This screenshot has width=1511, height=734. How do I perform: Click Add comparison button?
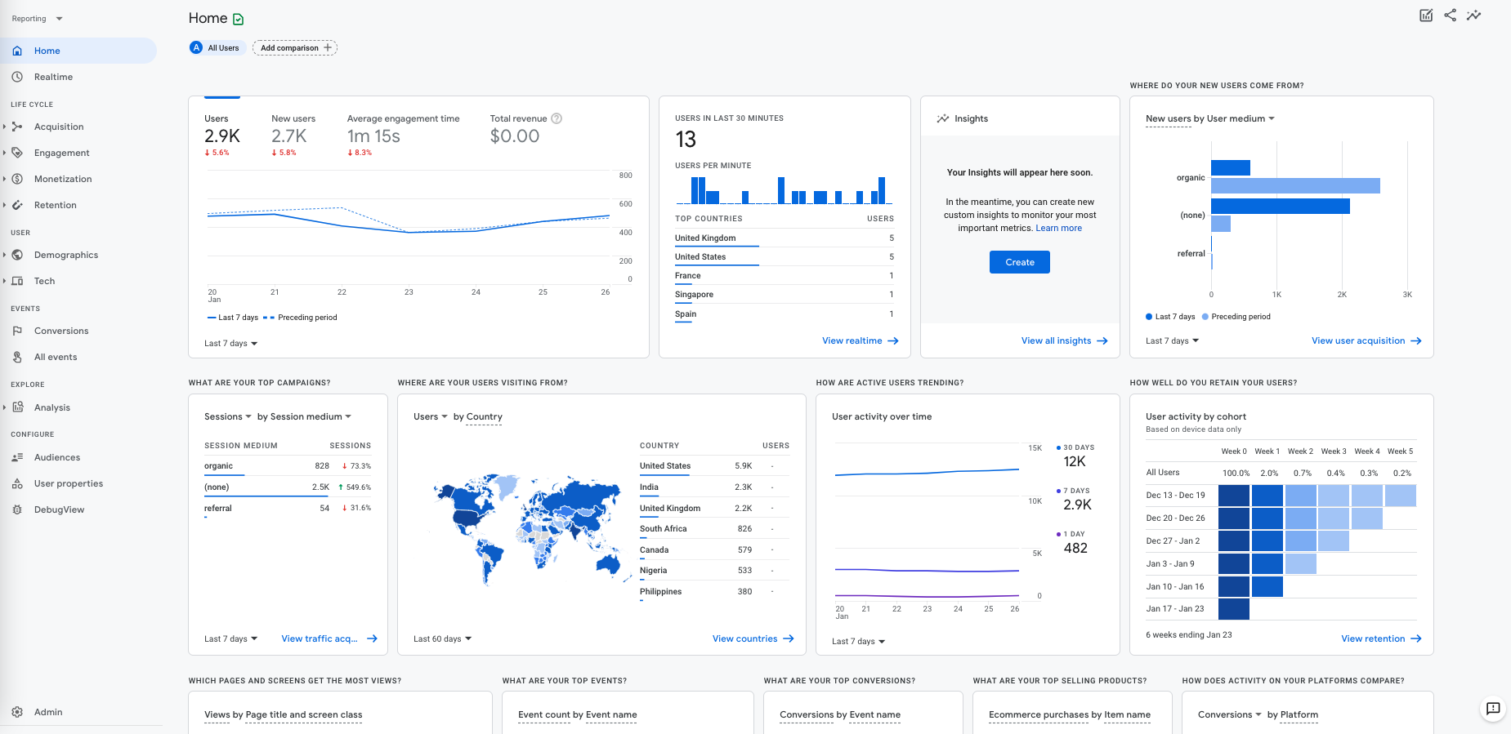point(295,48)
